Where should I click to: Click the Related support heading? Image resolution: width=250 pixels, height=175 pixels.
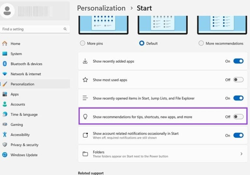coord(91,173)
